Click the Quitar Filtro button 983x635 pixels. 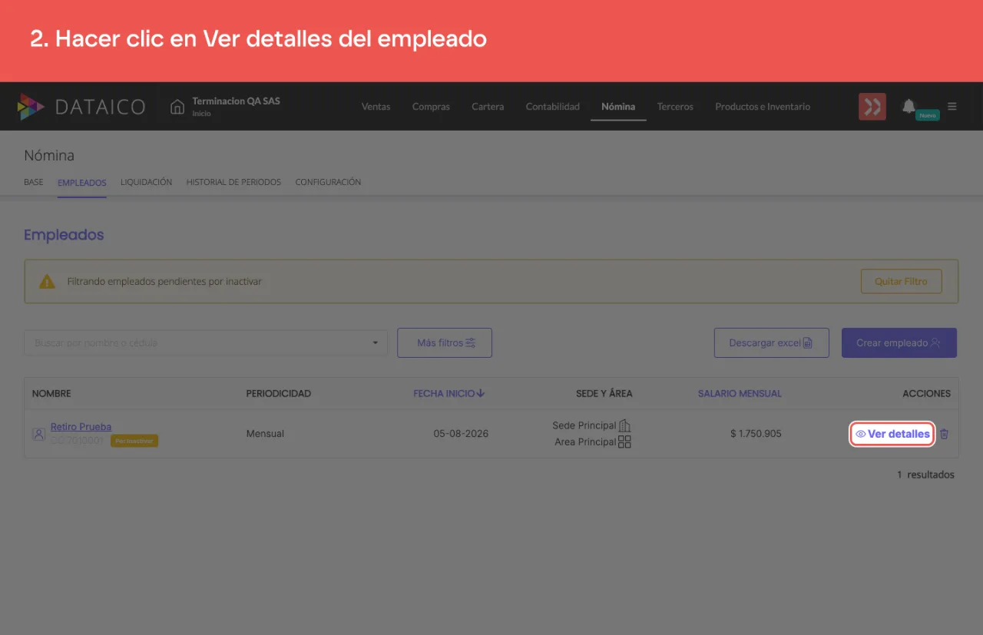click(x=902, y=282)
